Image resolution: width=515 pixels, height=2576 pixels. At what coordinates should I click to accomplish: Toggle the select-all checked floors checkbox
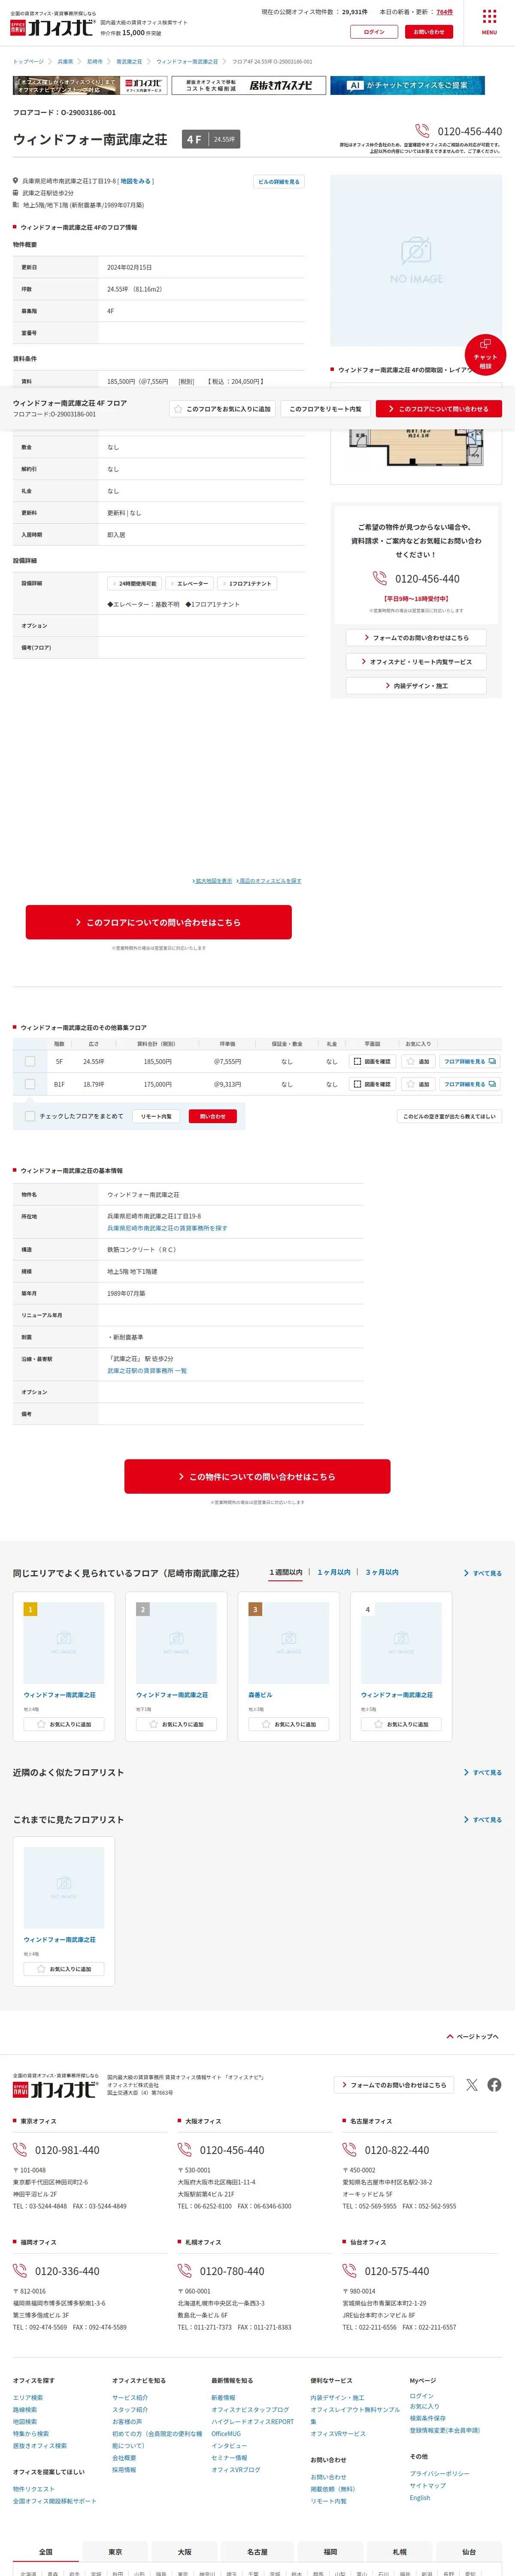30,1116
